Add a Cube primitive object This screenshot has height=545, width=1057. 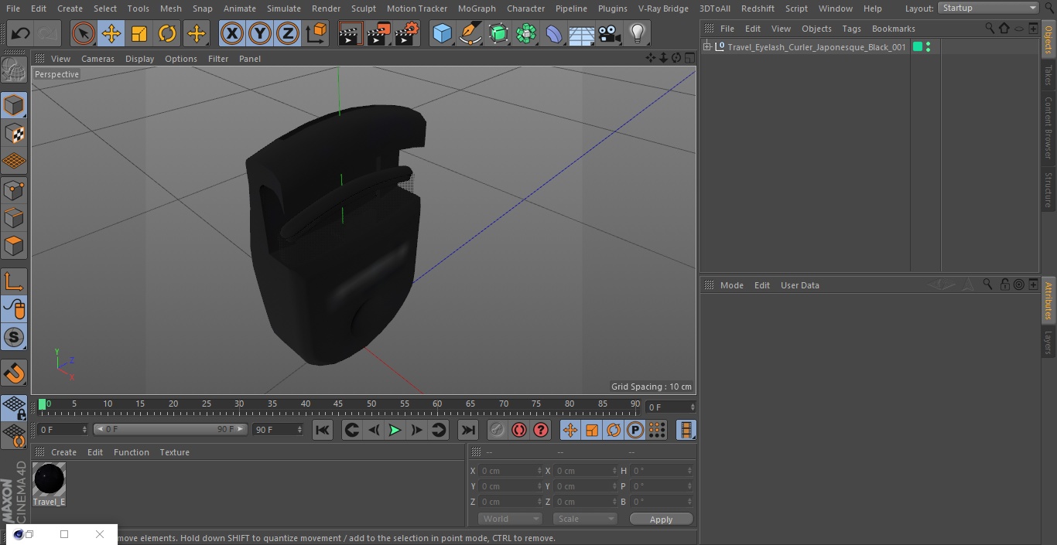[443, 33]
